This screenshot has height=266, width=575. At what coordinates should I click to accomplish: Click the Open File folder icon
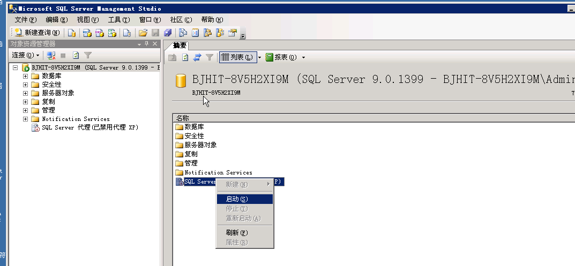click(x=143, y=33)
